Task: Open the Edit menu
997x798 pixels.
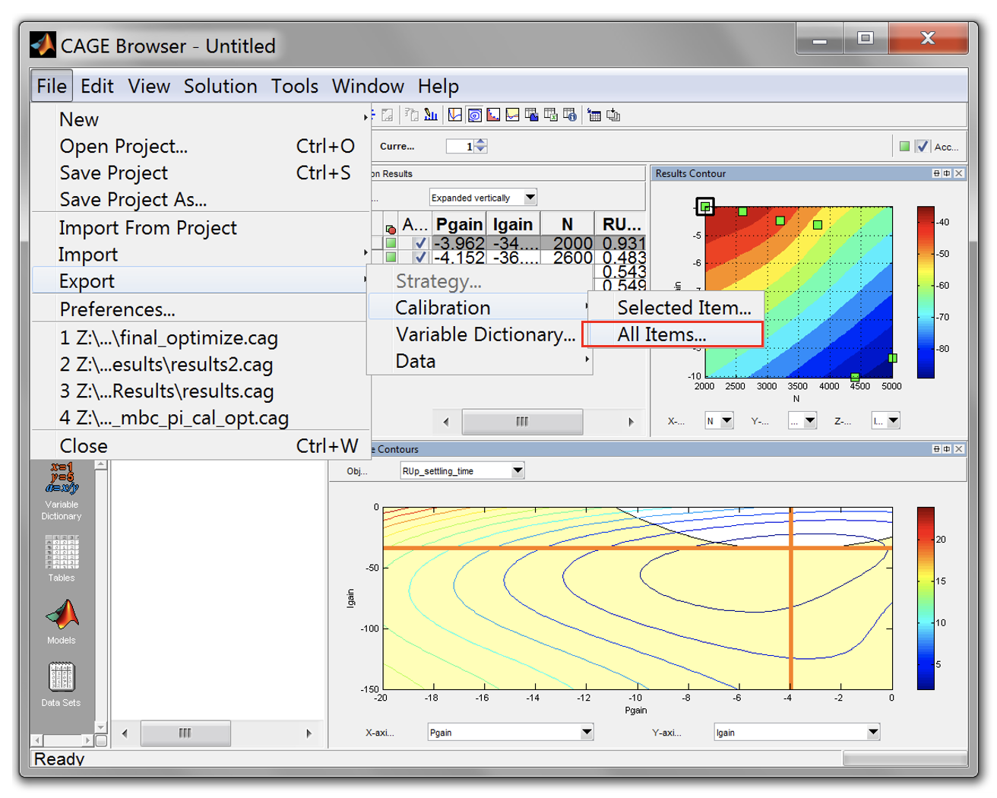Action: point(97,86)
